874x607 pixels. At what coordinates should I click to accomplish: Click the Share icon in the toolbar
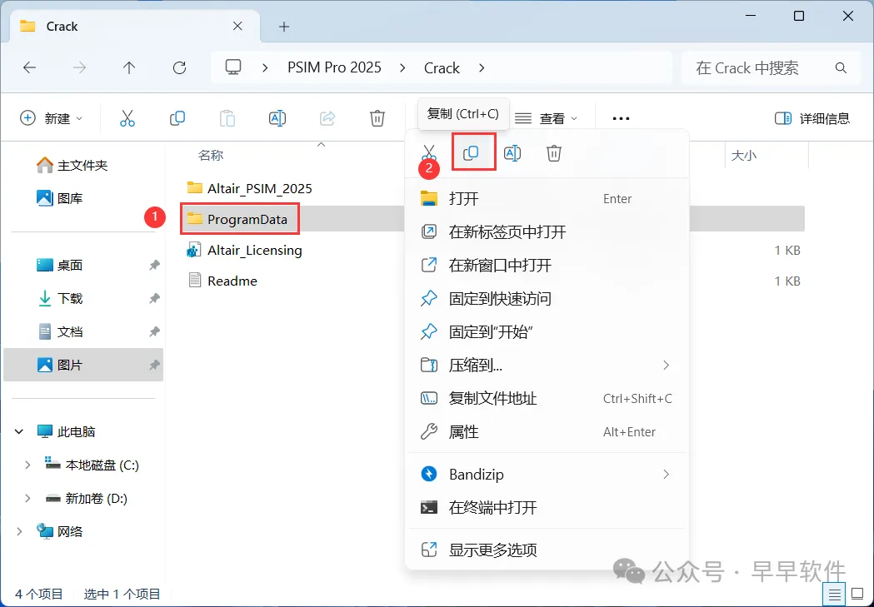point(327,118)
